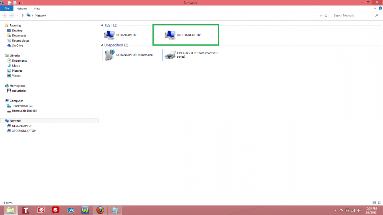
Task: Select Libraries in the navigation pane
Action: coord(15,56)
